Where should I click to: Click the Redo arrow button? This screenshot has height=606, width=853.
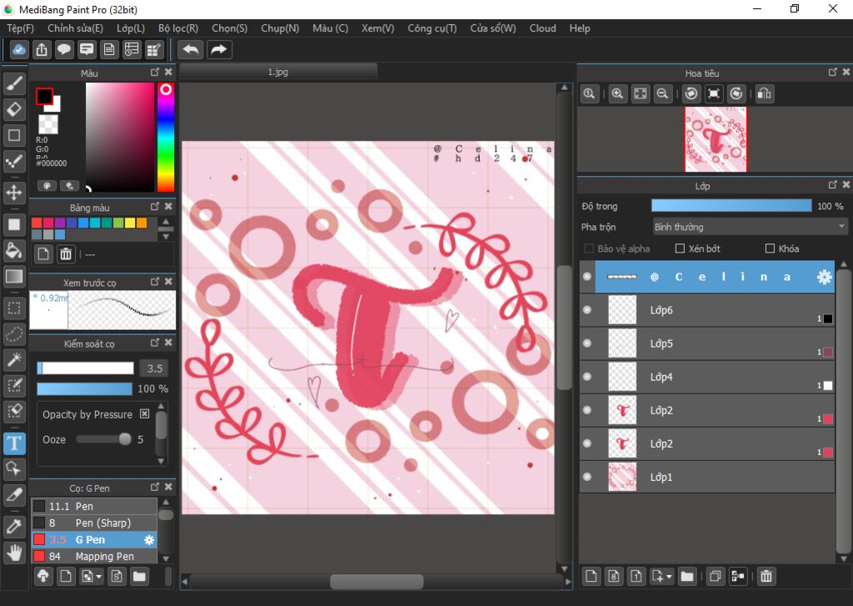click(219, 49)
